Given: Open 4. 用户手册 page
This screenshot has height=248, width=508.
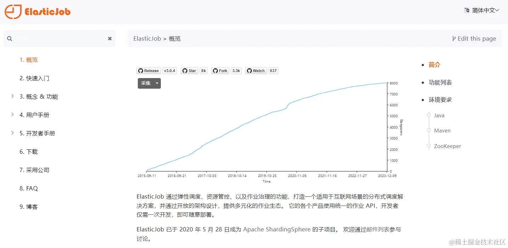Looking at the screenshot, I should point(34,115).
